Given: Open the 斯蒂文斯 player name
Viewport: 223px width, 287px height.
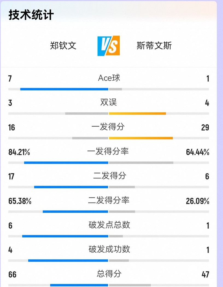Looking at the screenshot, I should click(x=154, y=46).
